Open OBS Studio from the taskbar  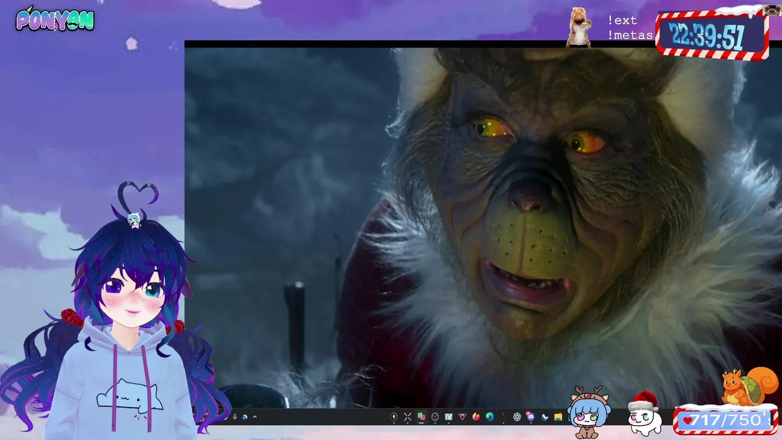pyautogui.click(x=435, y=417)
